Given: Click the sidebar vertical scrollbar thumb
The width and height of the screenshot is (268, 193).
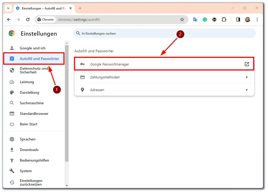Looking at the screenshot, I should pos(67,103).
